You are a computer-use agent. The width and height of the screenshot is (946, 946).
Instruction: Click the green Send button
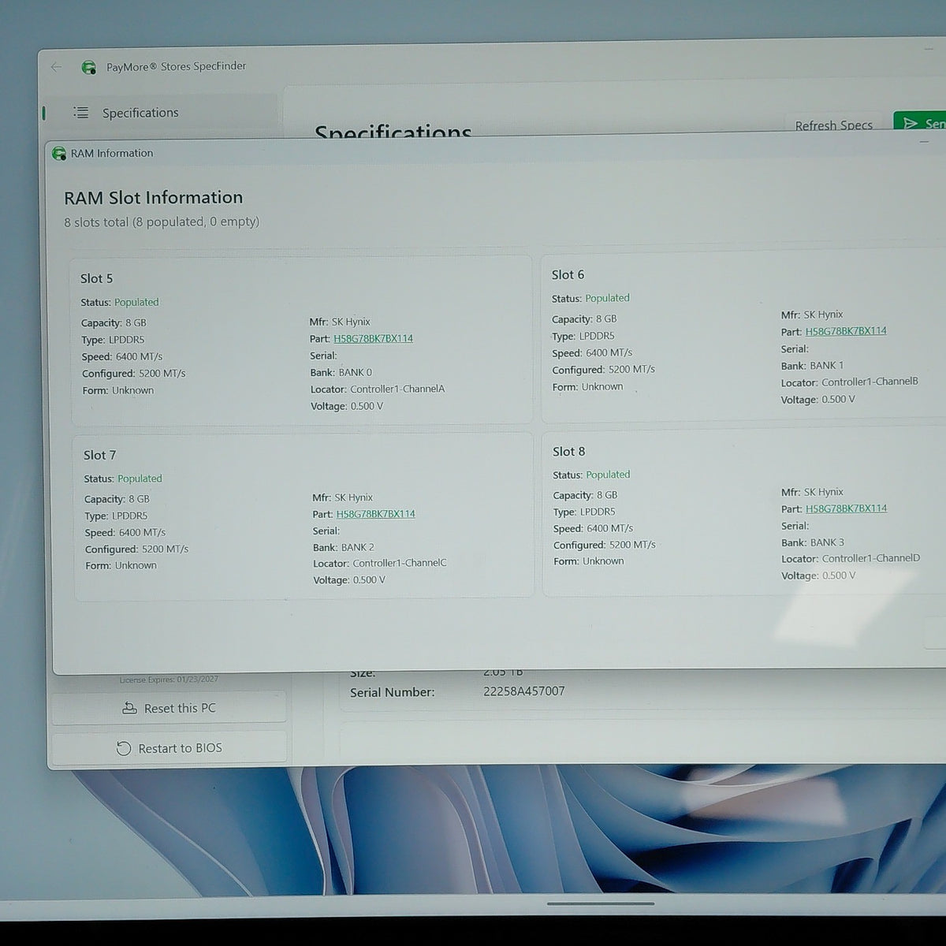tap(921, 123)
